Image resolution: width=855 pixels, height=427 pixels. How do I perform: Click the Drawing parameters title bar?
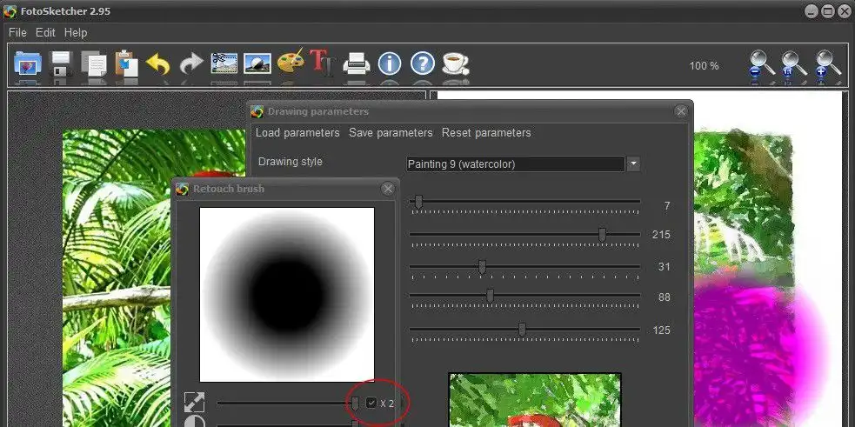click(470, 111)
